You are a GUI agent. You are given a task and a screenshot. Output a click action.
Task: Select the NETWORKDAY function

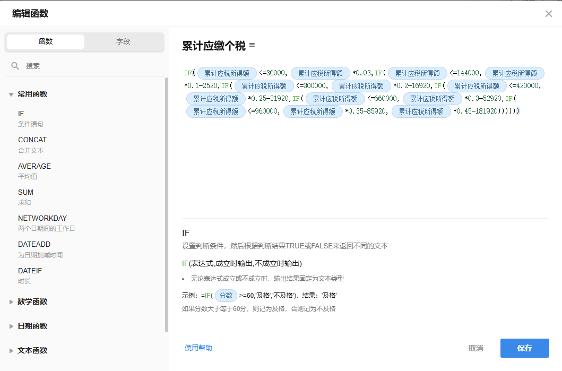point(42,218)
